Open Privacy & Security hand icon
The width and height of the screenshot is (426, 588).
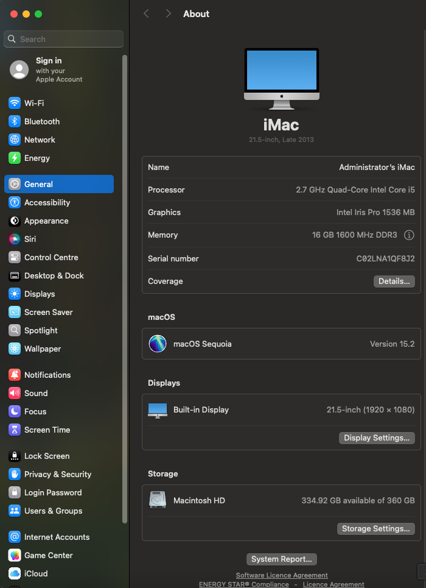tap(15, 475)
